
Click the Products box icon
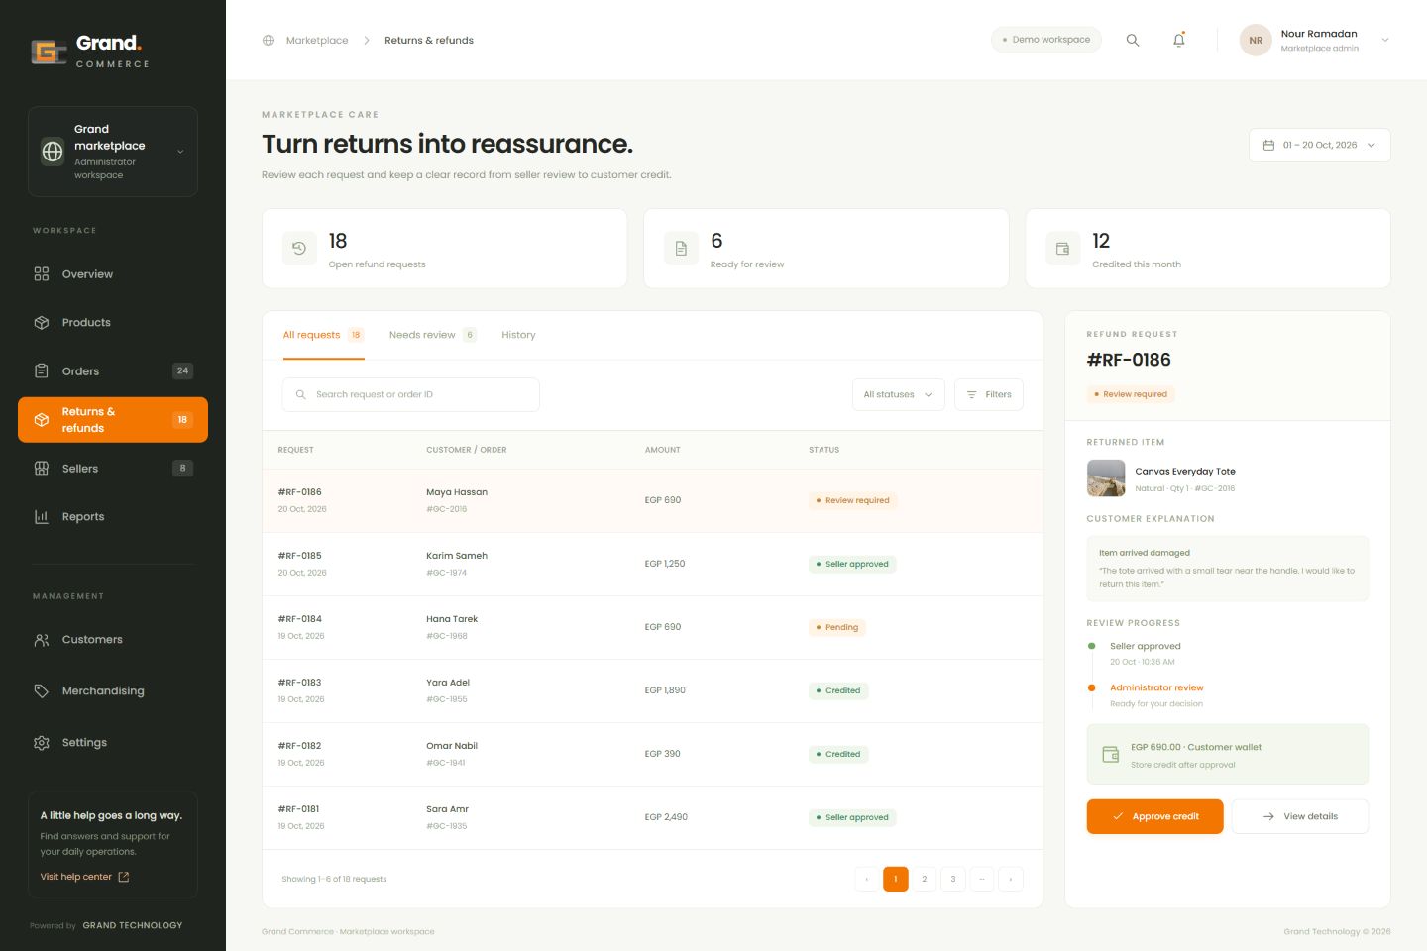pos(42,323)
